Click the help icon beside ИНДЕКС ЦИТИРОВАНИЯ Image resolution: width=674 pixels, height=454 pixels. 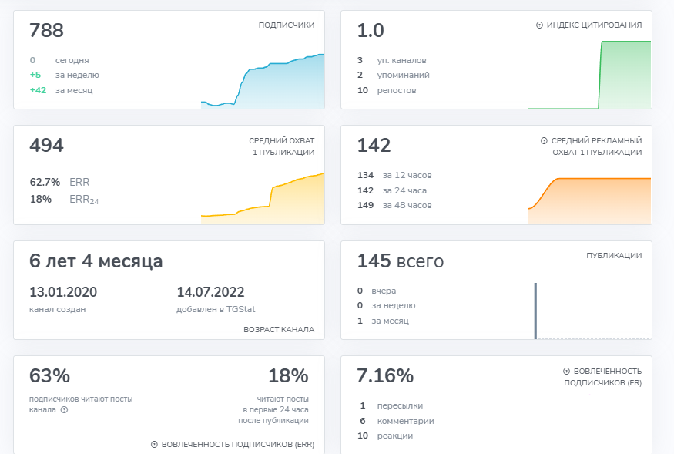[x=539, y=25]
